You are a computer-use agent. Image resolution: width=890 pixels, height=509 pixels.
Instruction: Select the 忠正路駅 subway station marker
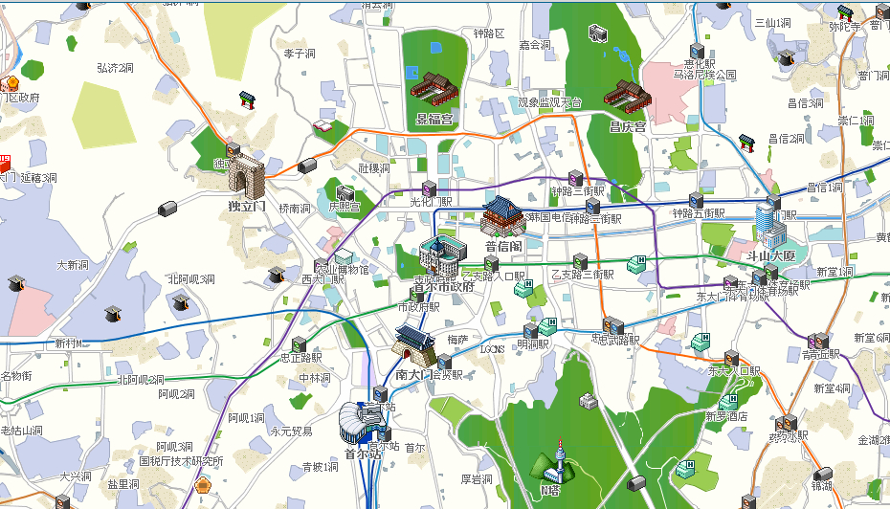(x=299, y=344)
